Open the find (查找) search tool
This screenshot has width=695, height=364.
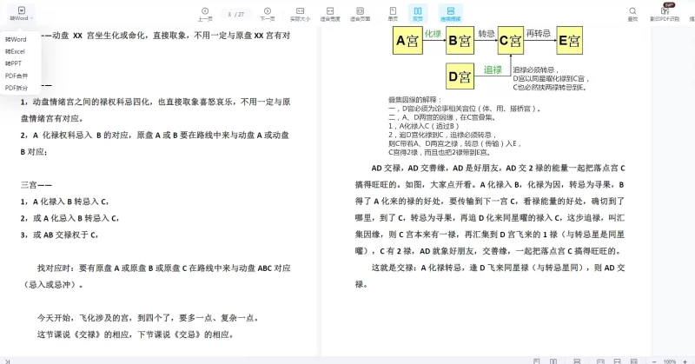(632, 13)
